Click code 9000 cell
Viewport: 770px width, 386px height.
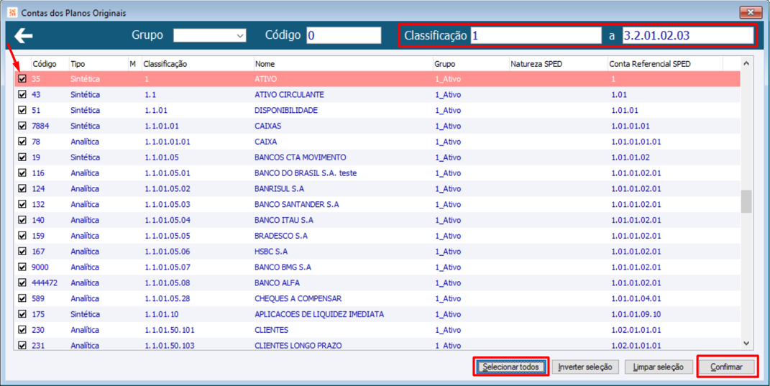coord(40,267)
